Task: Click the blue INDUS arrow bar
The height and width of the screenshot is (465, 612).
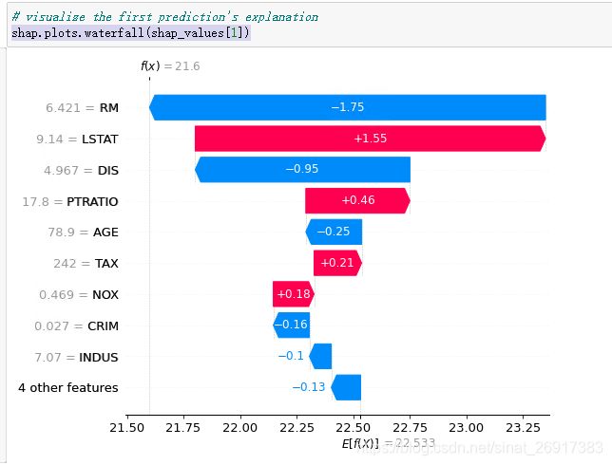Action: coord(320,356)
